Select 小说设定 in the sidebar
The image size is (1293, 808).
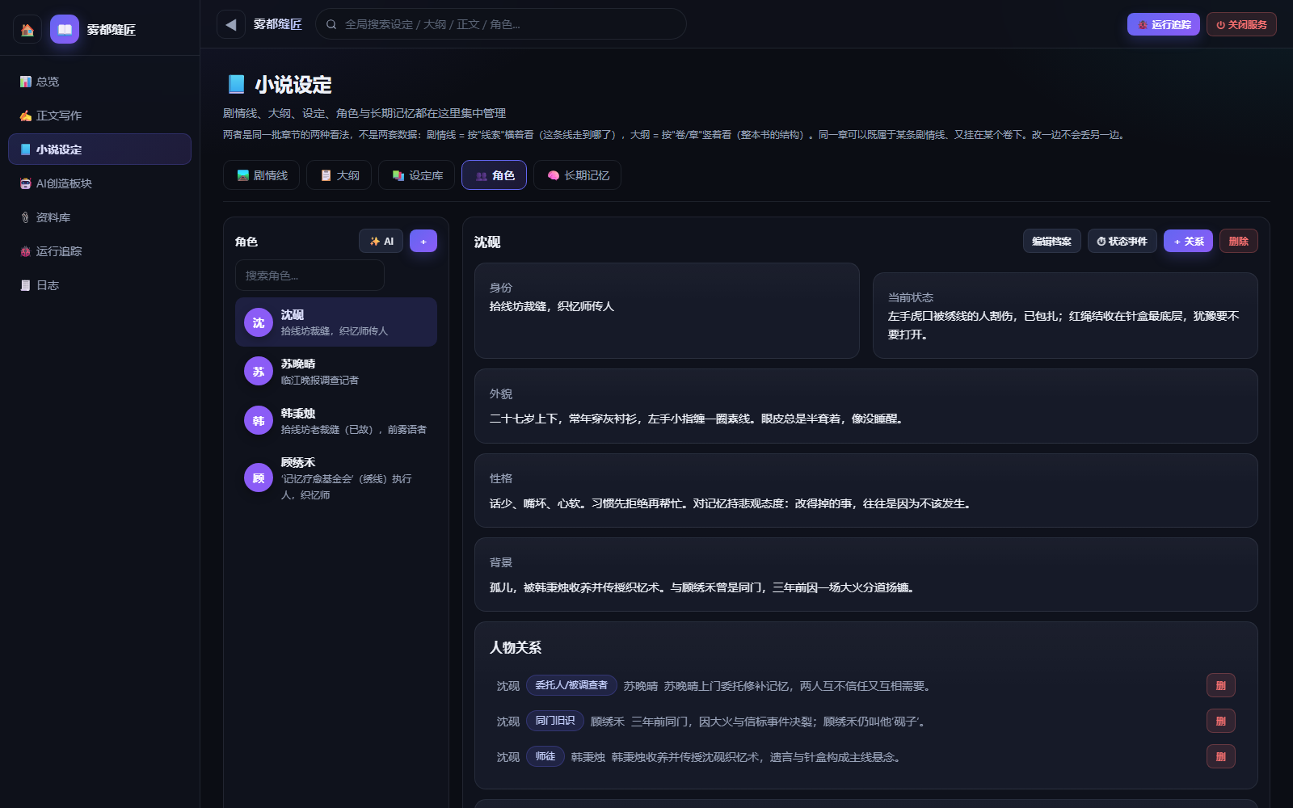point(99,149)
